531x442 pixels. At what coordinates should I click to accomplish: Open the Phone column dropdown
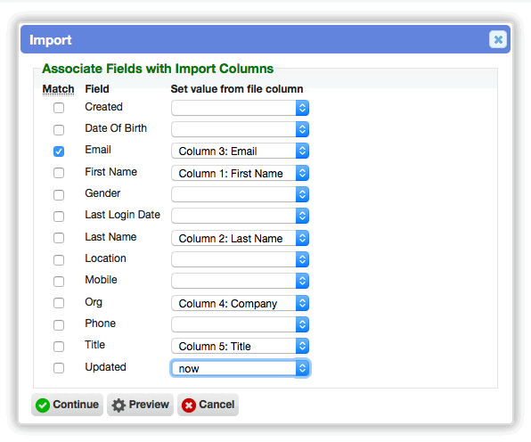point(240,324)
